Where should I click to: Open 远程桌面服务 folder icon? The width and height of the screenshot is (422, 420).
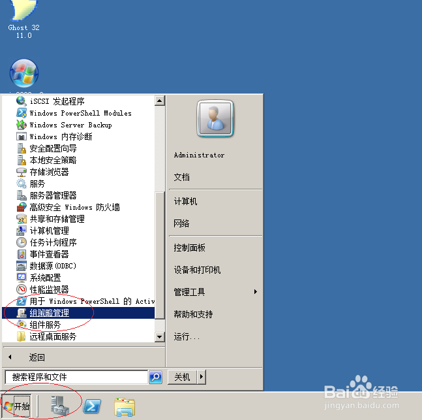(x=22, y=336)
